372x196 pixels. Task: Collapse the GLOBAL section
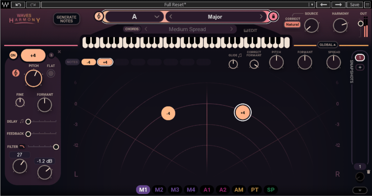[328, 45]
